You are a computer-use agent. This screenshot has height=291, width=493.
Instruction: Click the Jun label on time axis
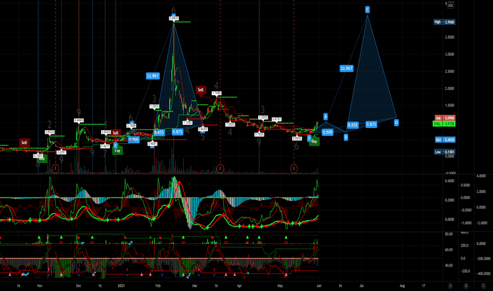[319, 286]
